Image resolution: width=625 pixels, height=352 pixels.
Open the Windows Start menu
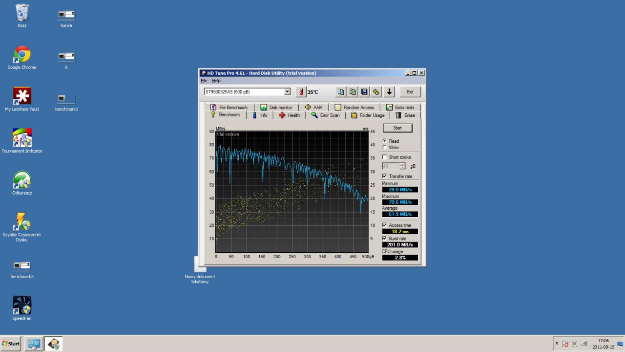click(x=11, y=344)
